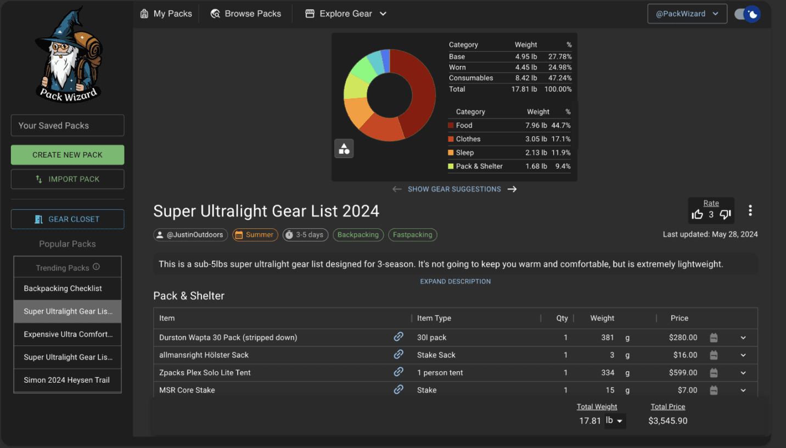Click Expand Description
This screenshot has width=786, height=448.
point(456,282)
